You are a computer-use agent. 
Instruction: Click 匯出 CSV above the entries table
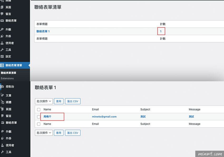coord(73,101)
